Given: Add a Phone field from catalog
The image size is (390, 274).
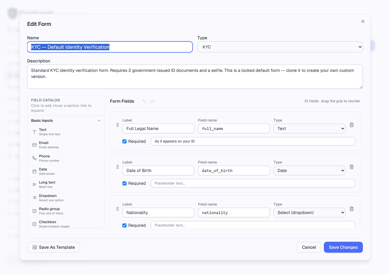Looking at the screenshot, I should 66,158.
